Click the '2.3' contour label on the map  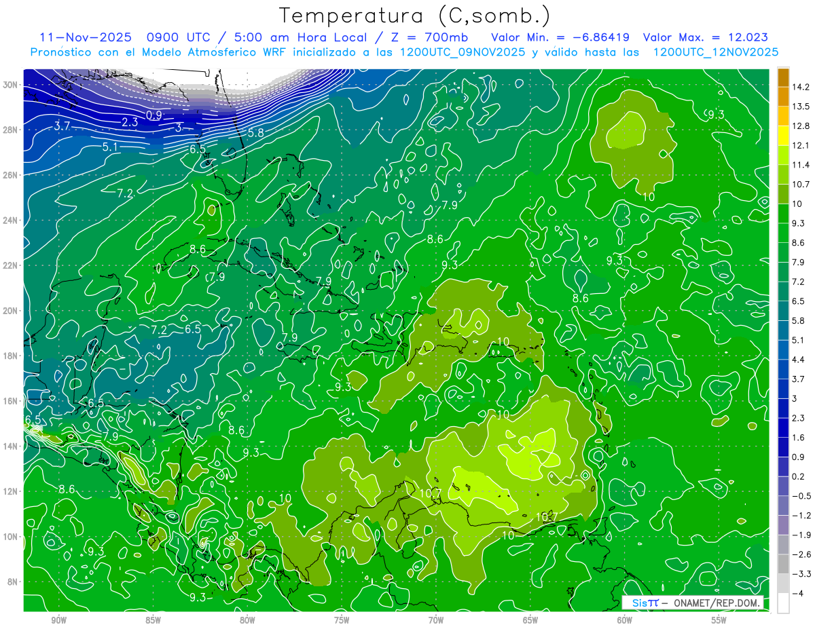click(130, 122)
